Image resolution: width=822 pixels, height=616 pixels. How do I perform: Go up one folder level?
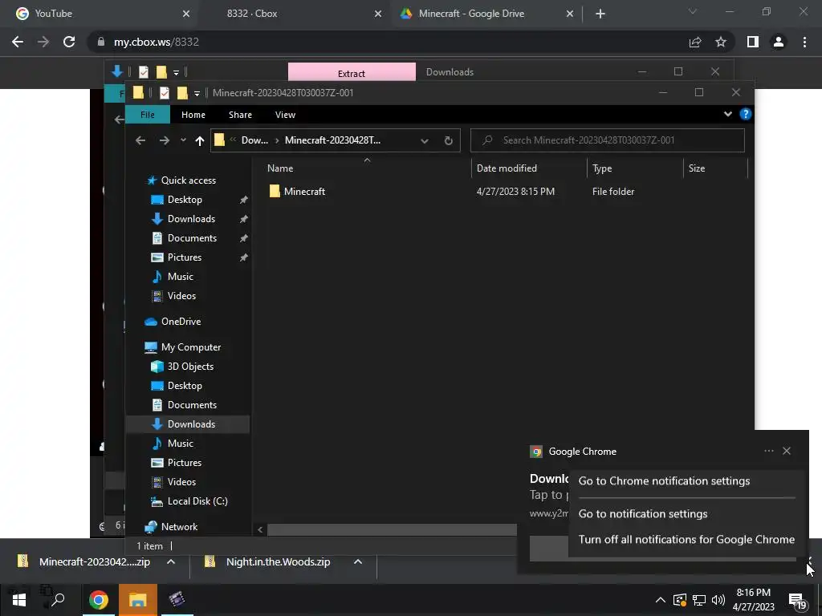199,140
